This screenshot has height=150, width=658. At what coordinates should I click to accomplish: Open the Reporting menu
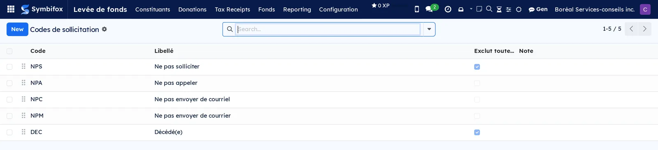click(x=297, y=9)
